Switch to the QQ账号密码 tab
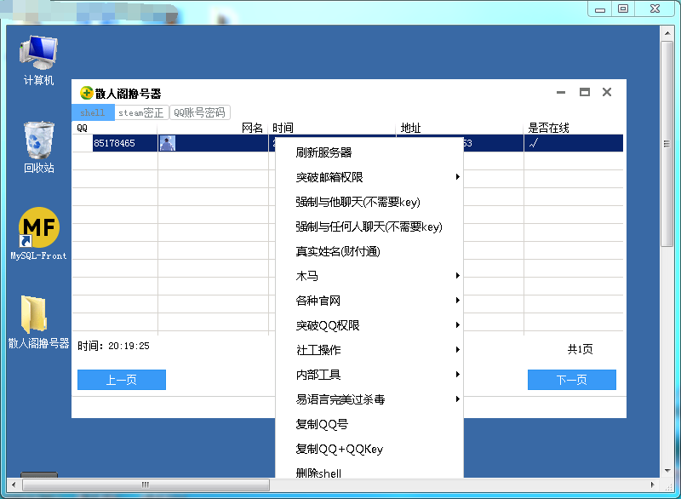The height and width of the screenshot is (499, 681). click(199, 112)
